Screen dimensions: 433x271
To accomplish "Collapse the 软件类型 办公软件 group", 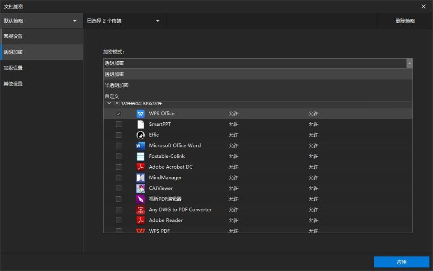I will (109, 103).
